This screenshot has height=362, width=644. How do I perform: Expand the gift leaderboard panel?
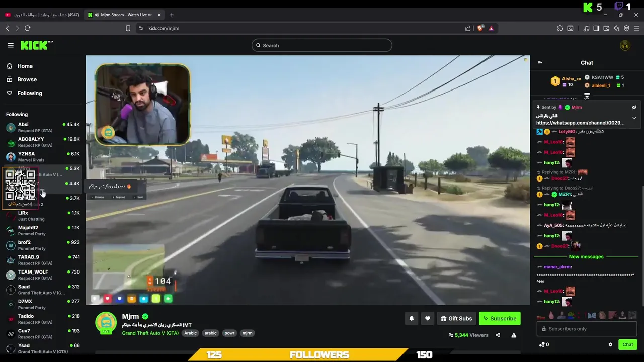[587, 95]
